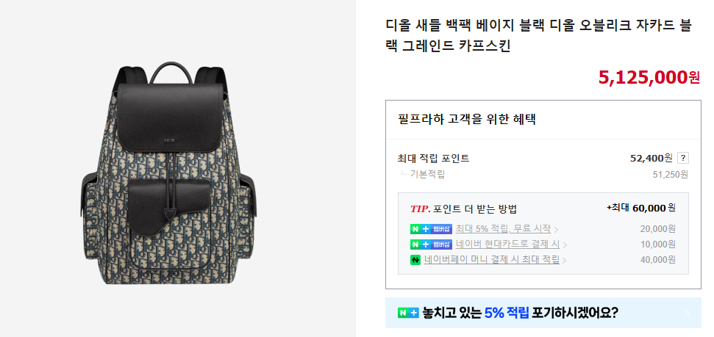Click the 기본적립 51,250원 row
Screen dimensions: 714x337
[543, 174]
